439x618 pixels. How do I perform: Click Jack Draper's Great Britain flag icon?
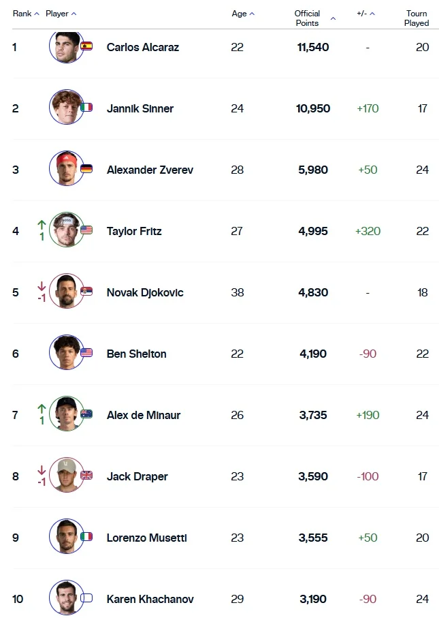[x=86, y=476]
